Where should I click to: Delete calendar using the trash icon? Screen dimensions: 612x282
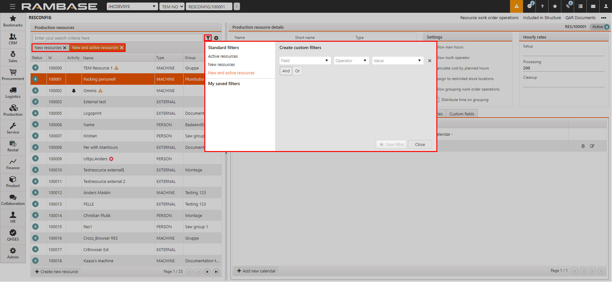coord(583,146)
